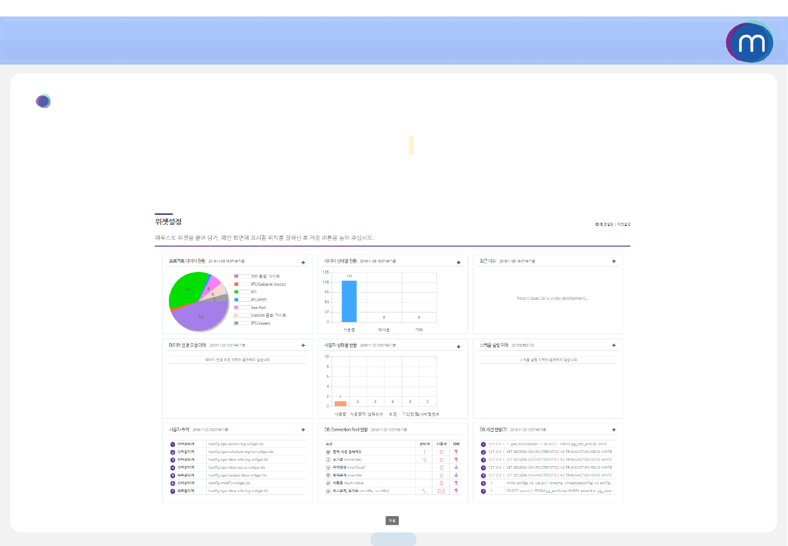This screenshot has height=546, width=788.
Task: Click number 7 badge in 사용자 추적 list
Action: click(x=173, y=491)
